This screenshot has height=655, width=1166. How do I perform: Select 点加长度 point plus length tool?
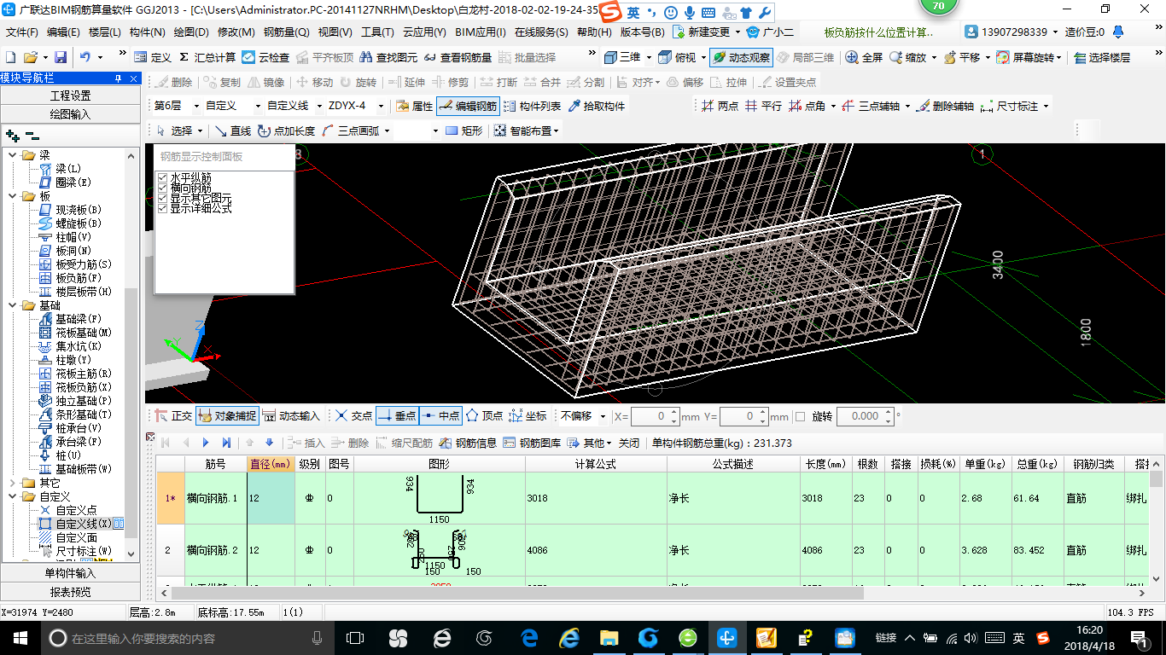[x=286, y=130]
